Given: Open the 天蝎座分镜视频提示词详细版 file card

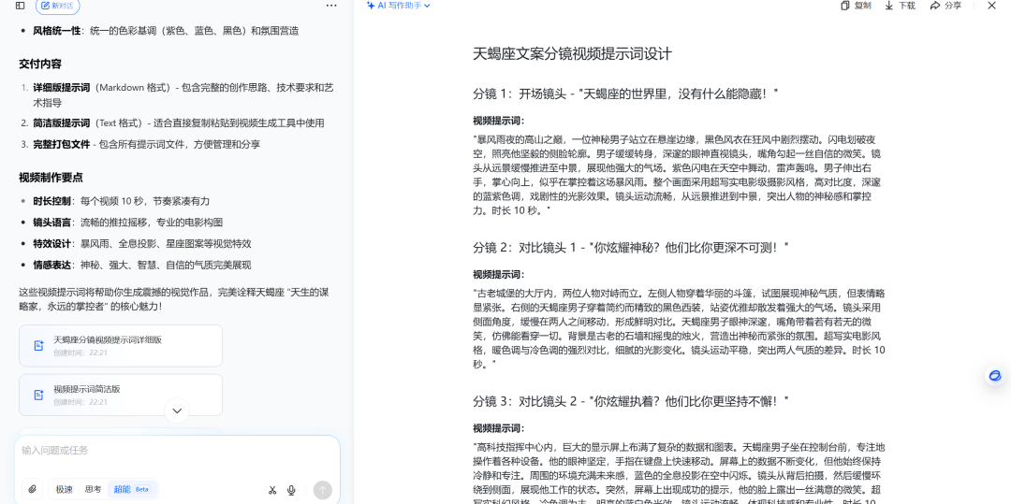Looking at the screenshot, I should 121,346.
